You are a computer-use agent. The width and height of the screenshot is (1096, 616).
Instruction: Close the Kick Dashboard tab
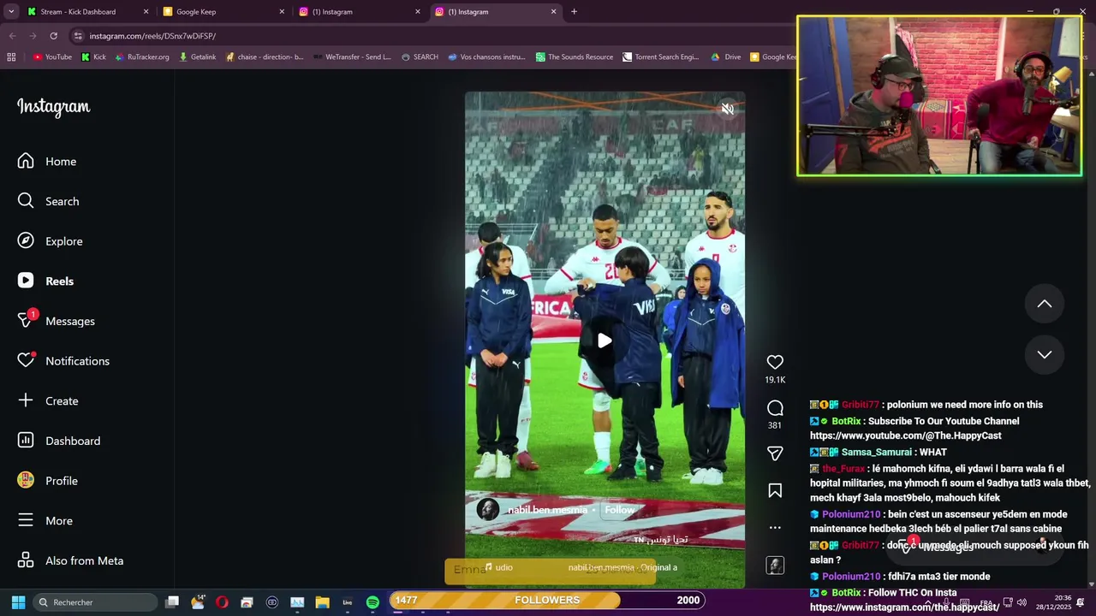(x=146, y=12)
